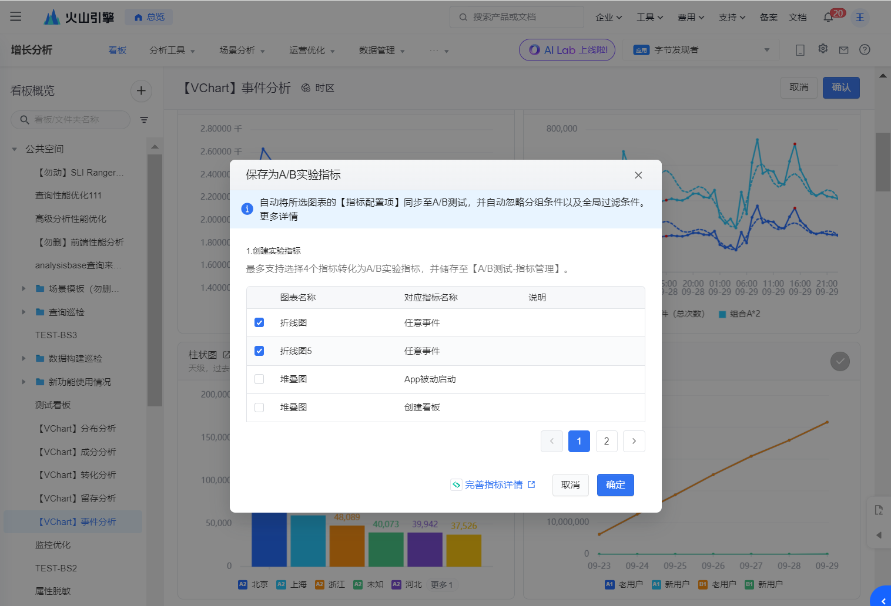Click the external link icon beside 完善指标详情
The height and width of the screenshot is (606, 891).
531,484
